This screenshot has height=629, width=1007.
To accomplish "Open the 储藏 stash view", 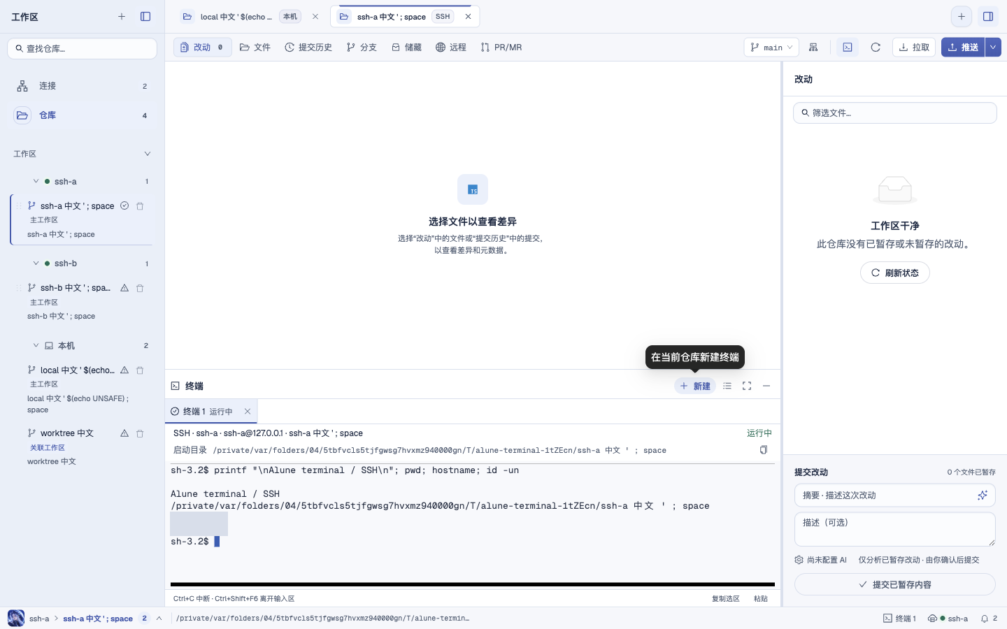I will click(x=406, y=48).
